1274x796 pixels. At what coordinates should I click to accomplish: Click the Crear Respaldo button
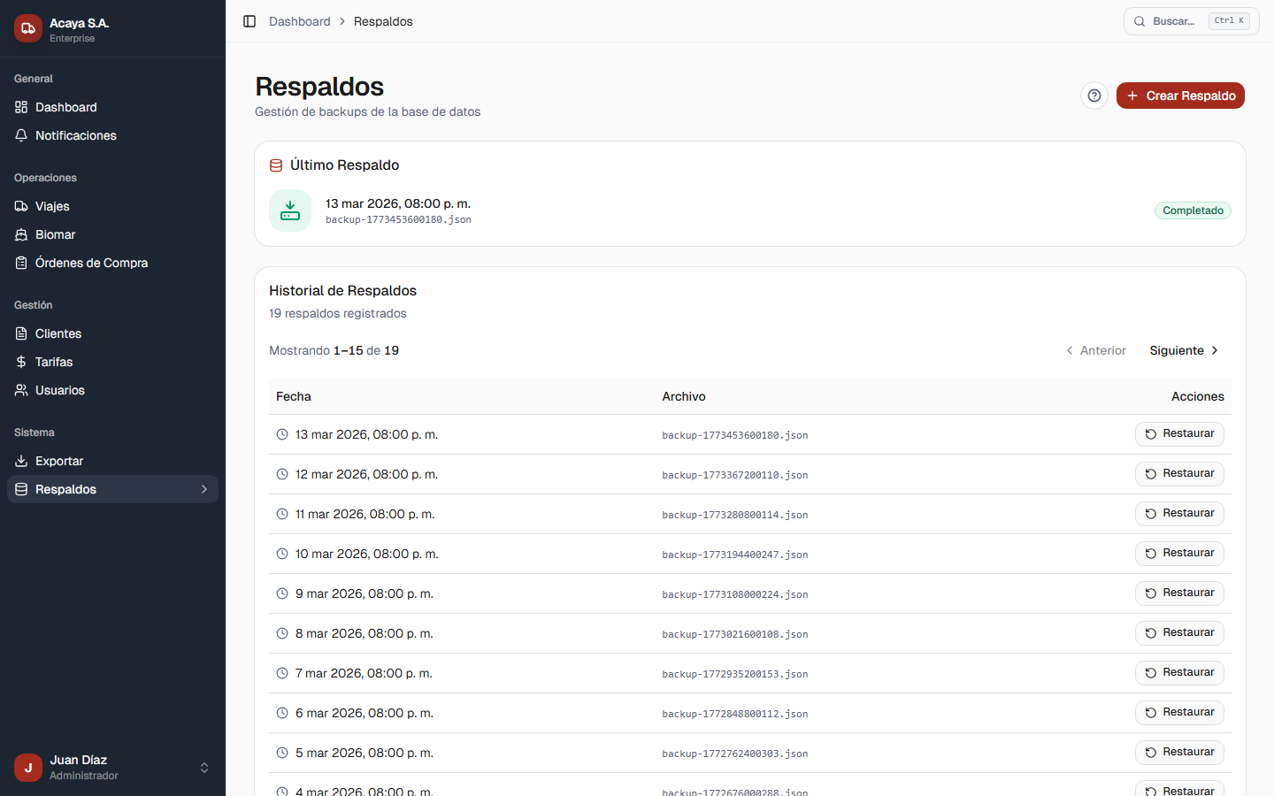pos(1180,96)
